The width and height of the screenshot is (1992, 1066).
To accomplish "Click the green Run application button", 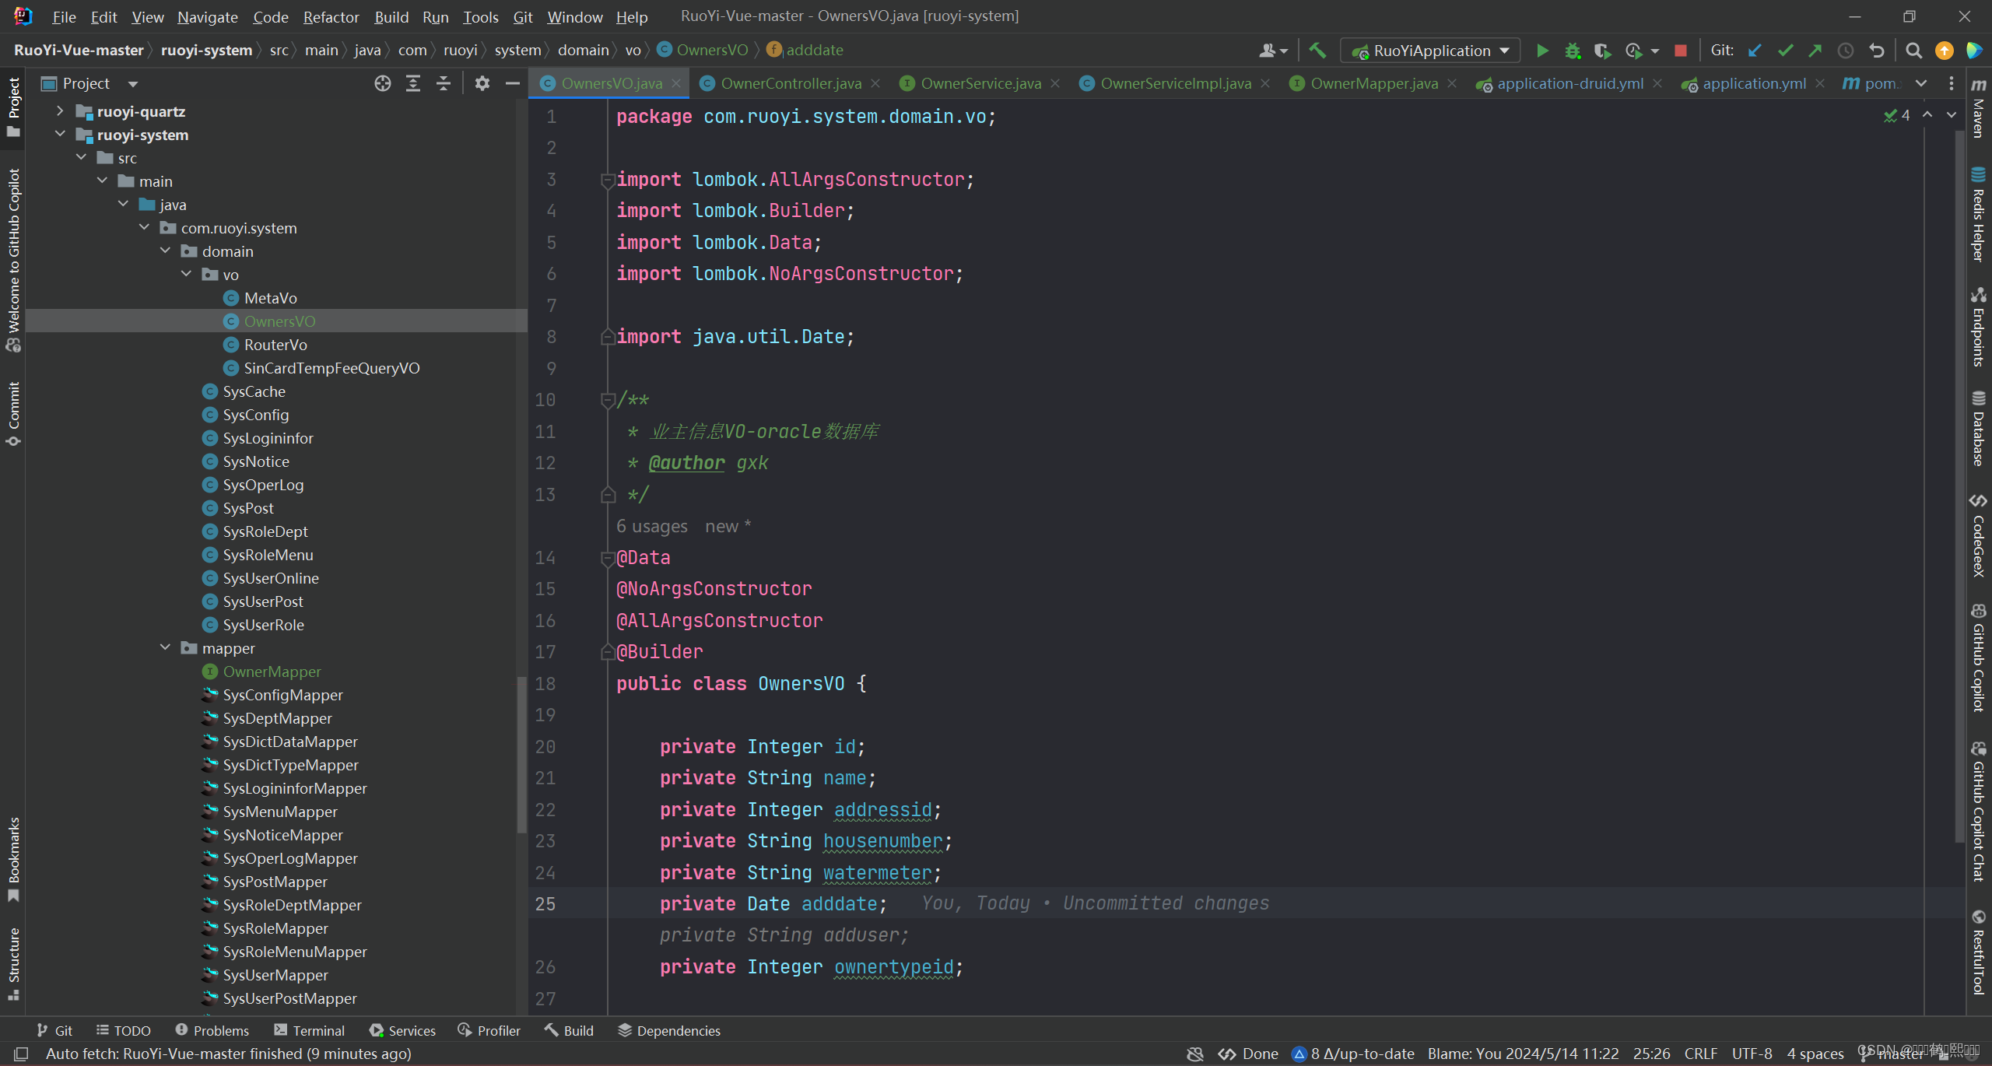I will (x=1541, y=51).
